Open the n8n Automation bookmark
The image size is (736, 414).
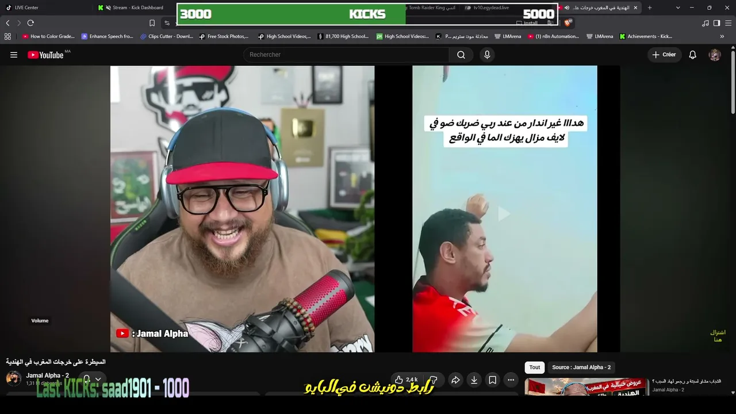coord(553,36)
